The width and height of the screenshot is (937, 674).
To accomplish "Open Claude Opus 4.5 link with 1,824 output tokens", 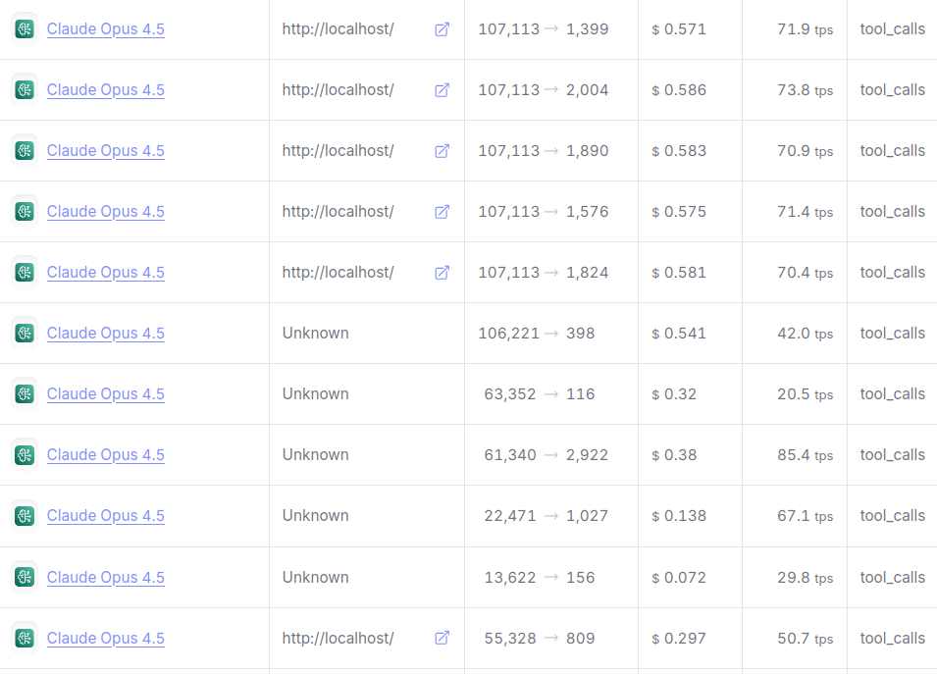I will click(x=106, y=273).
